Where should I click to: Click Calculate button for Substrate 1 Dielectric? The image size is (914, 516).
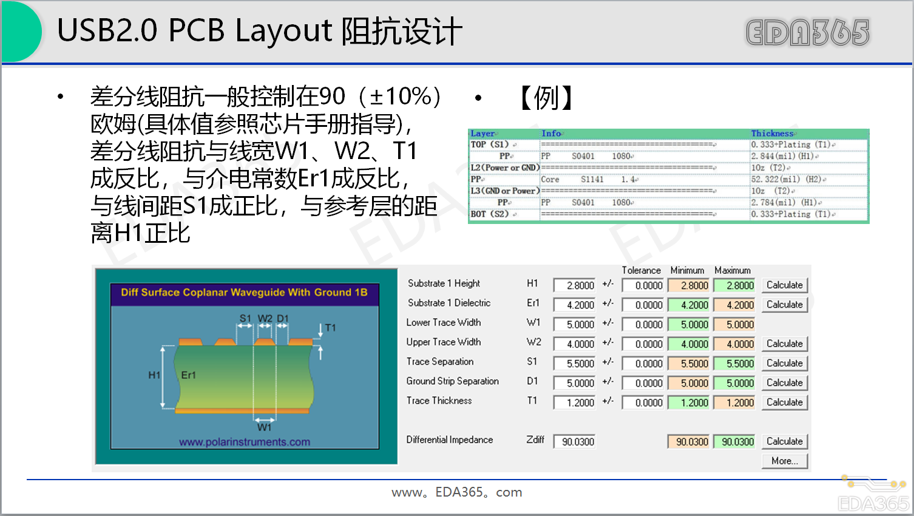785,305
